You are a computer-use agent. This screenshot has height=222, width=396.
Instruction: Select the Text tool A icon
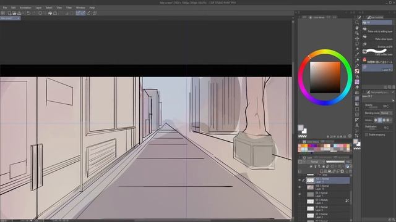[x=357, y=125]
